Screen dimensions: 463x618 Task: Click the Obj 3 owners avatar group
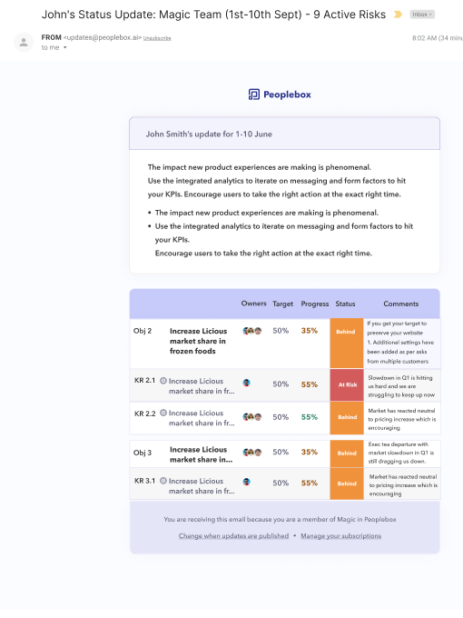click(252, 452)
